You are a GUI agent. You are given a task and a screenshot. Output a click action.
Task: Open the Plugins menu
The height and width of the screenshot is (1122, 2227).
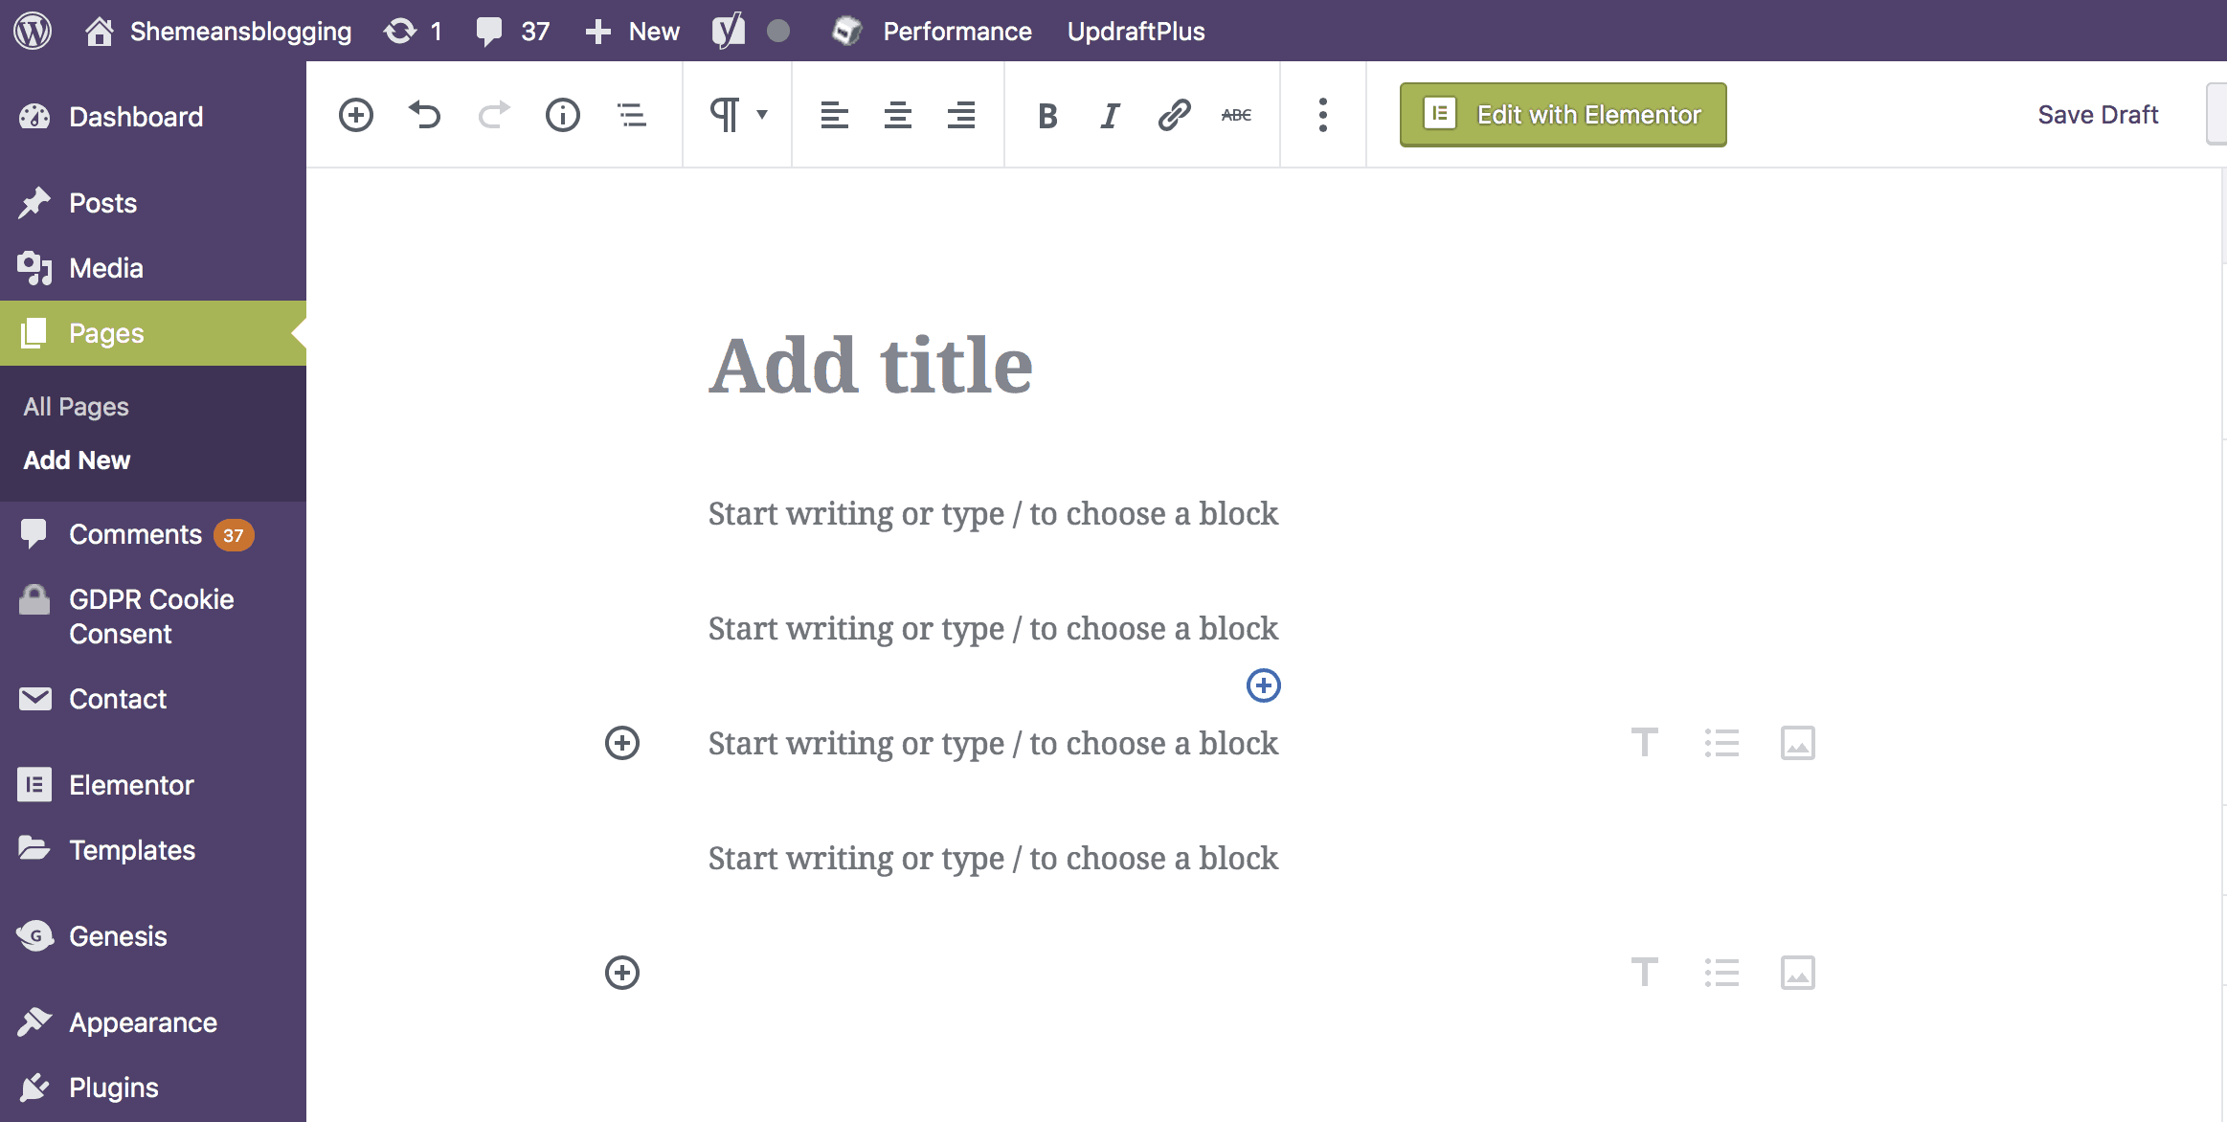pyautogui.click(x=153, y=1088)
